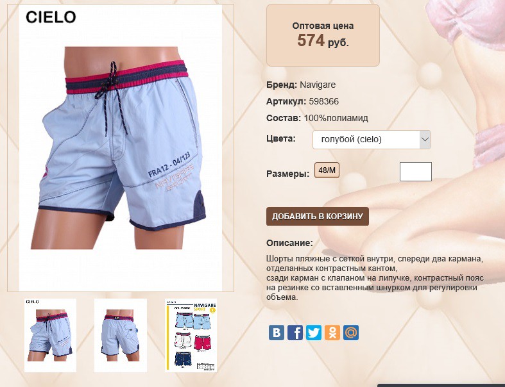Select article number 598366 text
Image resolution: width=505 pixels, height=387 pixels.
[x=323, y=102]
